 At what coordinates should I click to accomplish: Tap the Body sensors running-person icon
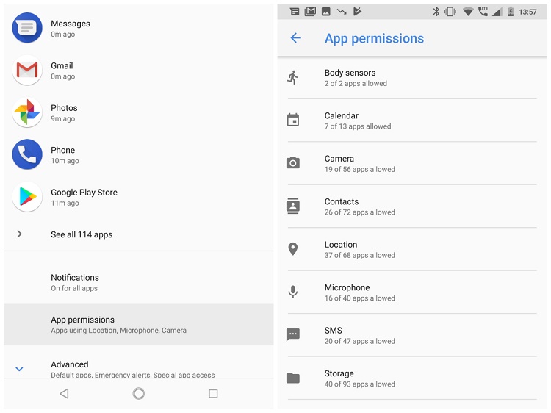click(x=292, y=77)
